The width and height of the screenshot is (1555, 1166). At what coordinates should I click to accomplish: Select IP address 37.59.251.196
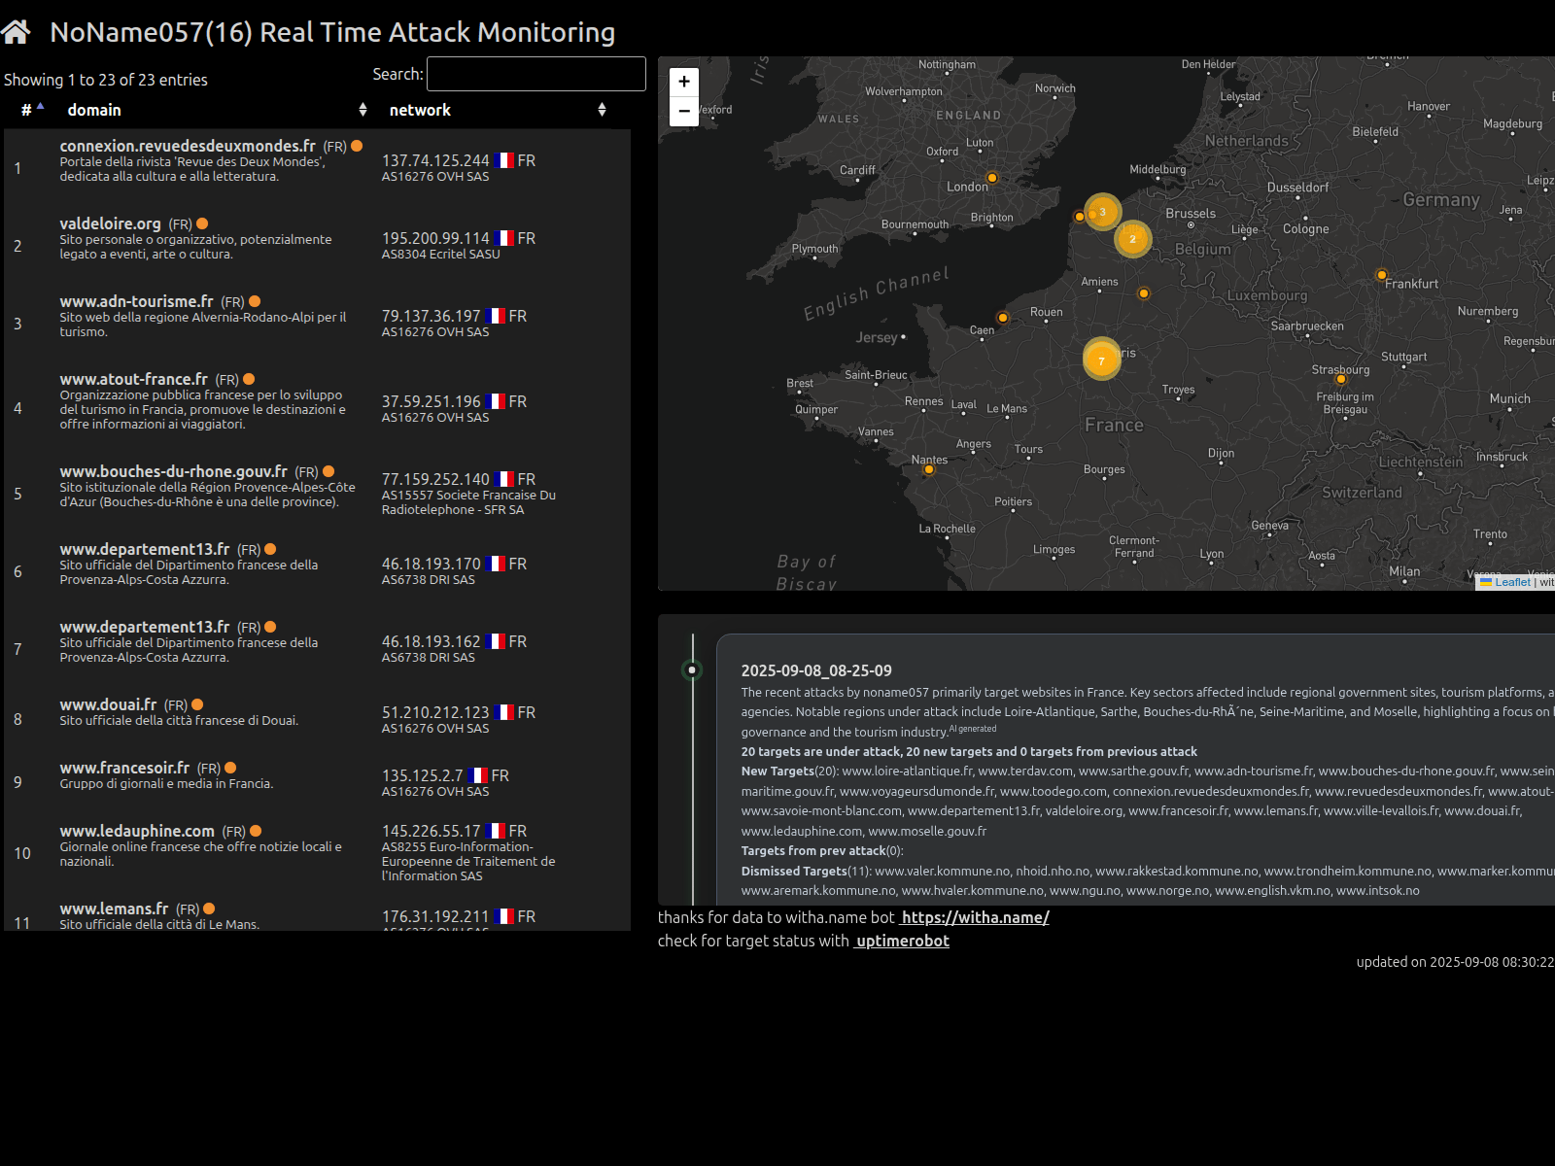tap(432, 401)
